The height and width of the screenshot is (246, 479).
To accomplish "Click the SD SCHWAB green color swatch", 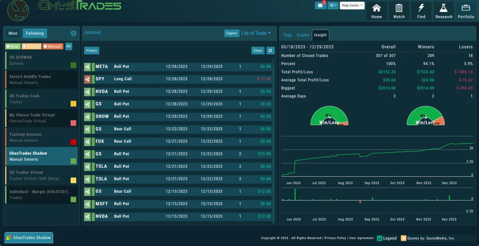I will pos(73,65).
